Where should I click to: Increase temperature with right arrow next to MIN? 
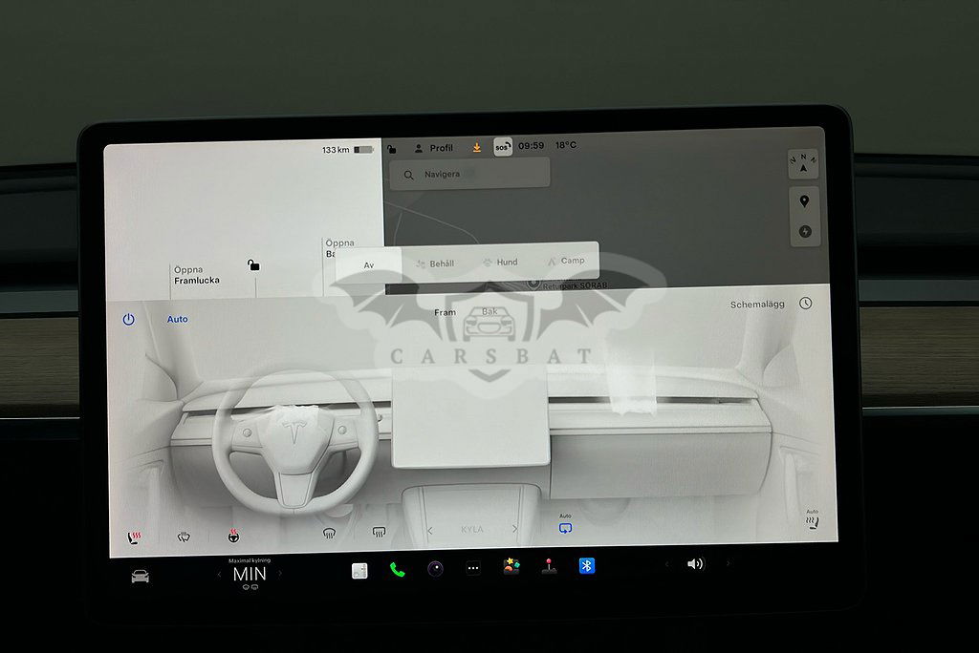point(280,574)
